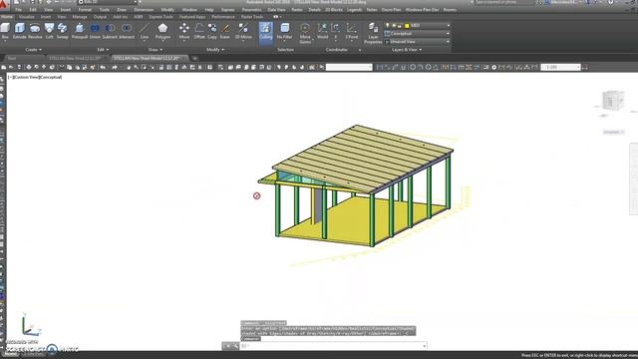The width and height of the screenshot is (638, 359).
Task: Click the Undo arrow in the toolbar
Action: point(103,67)
